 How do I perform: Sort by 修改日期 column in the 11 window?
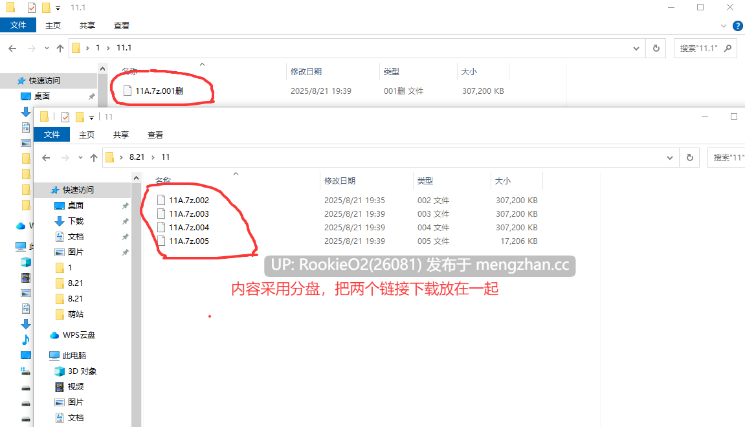tap(340, 181)
